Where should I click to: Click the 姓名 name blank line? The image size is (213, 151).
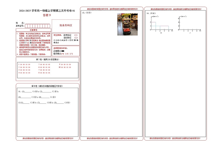pos(37,23)
